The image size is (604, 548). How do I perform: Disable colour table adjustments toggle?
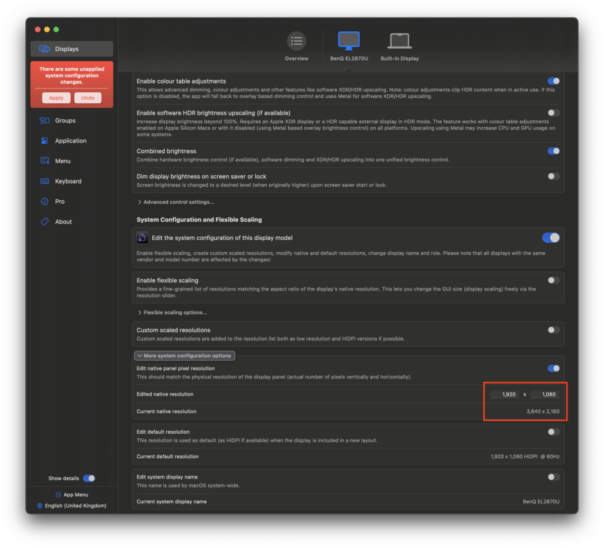point(553,81)
